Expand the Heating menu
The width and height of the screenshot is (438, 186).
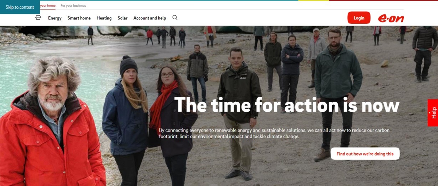tap(104, 18)
